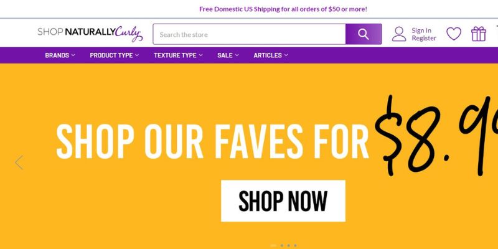Focus the Search the store field

pos(250,34)
